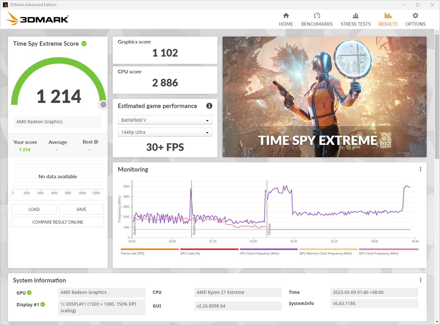The width and height of the screenshot is (440, 325).
Task: Click the AMD Radeon Graphics label under gauge
Action: [x=58, y=122]
